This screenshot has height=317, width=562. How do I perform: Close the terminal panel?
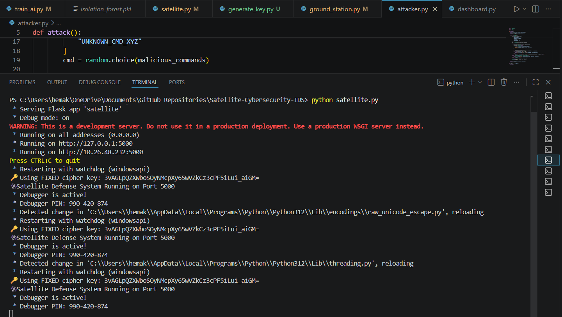(548, 82)
